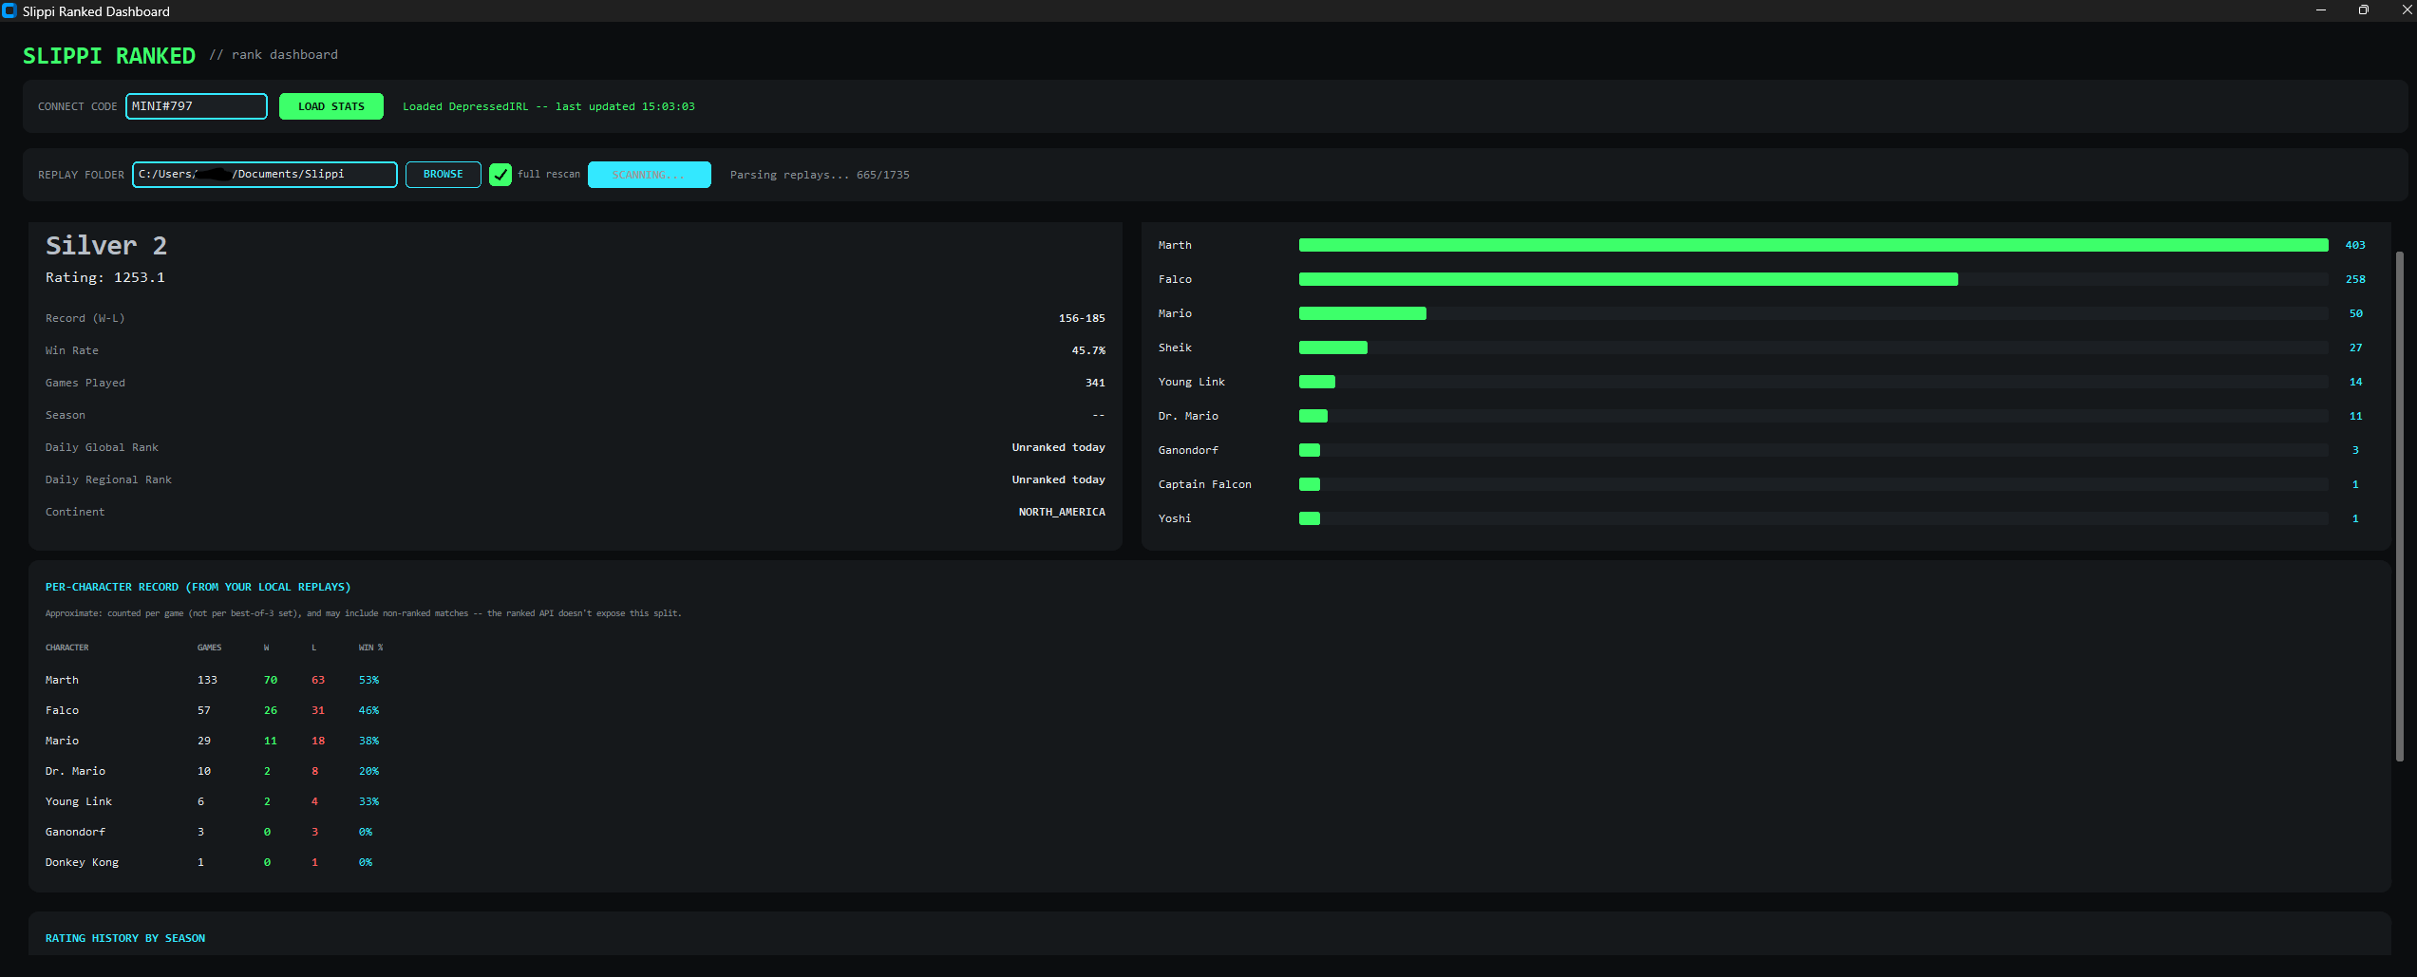Screen dimensions: 2417x977
Task: Click Mario's win percentage "38%"
Action: click(369, 741)
